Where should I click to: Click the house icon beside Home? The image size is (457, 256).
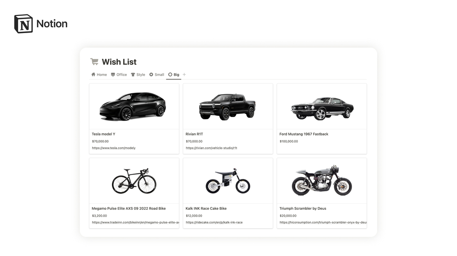pos(93,75)
